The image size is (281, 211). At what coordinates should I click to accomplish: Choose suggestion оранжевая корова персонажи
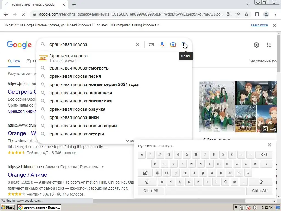tap(114, 93)
